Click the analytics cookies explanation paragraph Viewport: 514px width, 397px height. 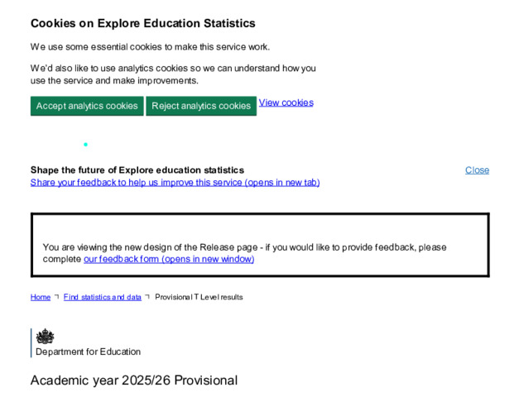[173, 74]
